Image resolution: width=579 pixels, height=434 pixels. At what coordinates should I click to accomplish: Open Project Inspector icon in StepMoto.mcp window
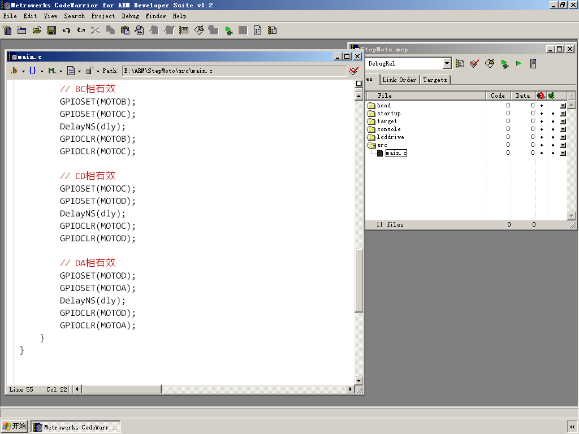(x=533, y=63)
